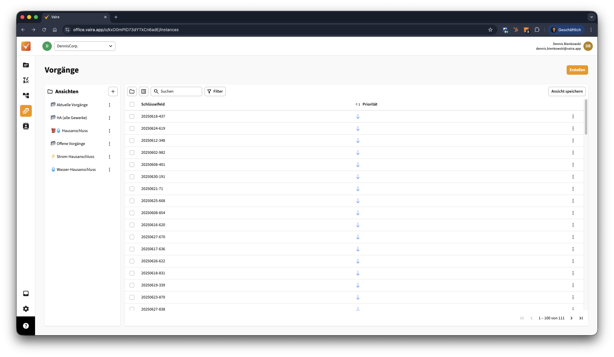Tick the checkbox for 20250602-982
614x357 pixels.
132,153
